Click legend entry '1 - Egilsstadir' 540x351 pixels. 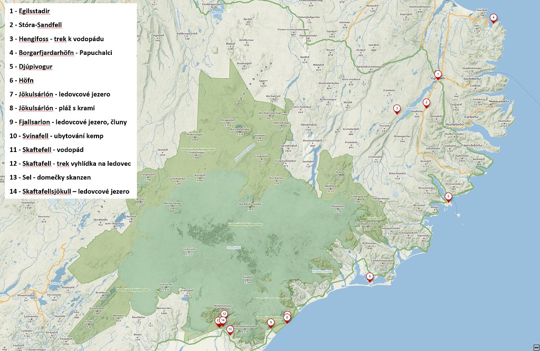click(30, 11)
